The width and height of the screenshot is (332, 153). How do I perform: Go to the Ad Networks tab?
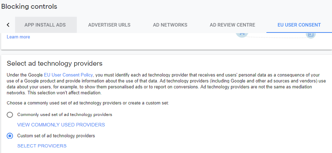click(170, 25)
